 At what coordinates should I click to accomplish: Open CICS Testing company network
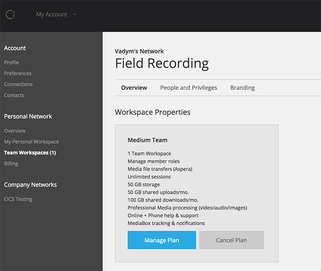tap(18, 199)
